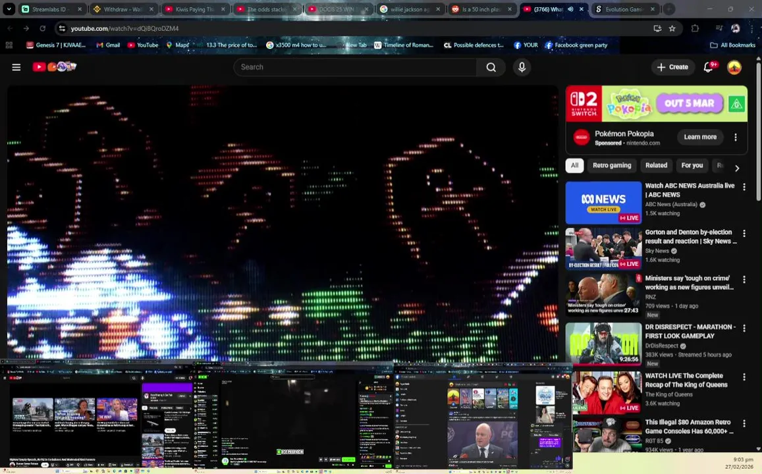Select the For you filter chip
Viewport: 762px width, 474px height.
[x=692, y=166]
